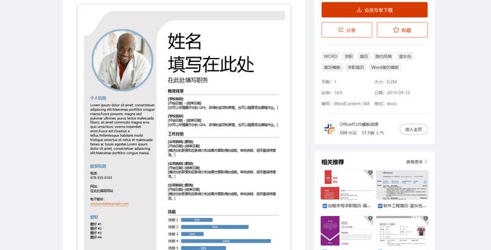Expand related templates via 查看更多
This screenshot has width=491, height=250.
pos(417,162)
